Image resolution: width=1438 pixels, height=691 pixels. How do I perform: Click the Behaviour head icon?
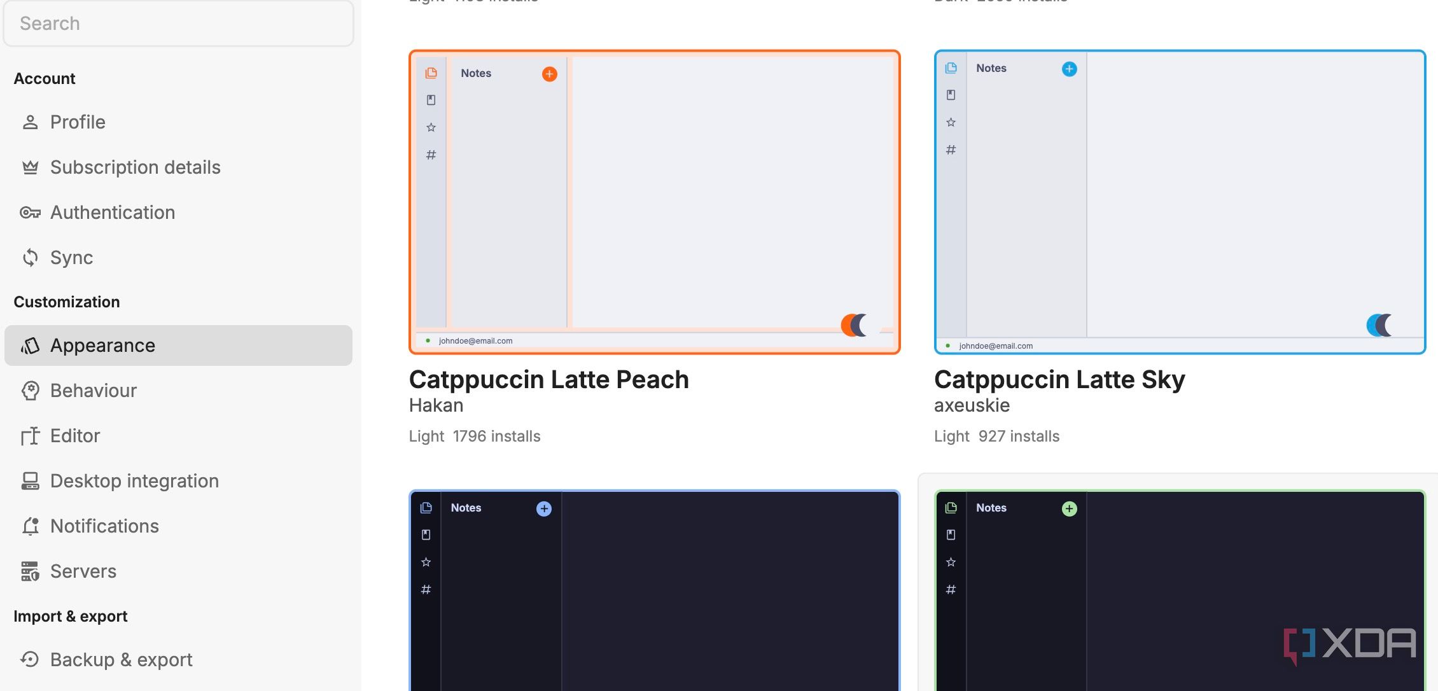click(x=30, y=391)
